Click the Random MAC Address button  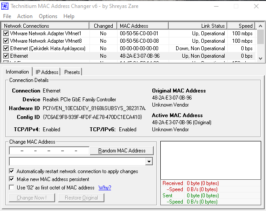click(x=122, y=151)
